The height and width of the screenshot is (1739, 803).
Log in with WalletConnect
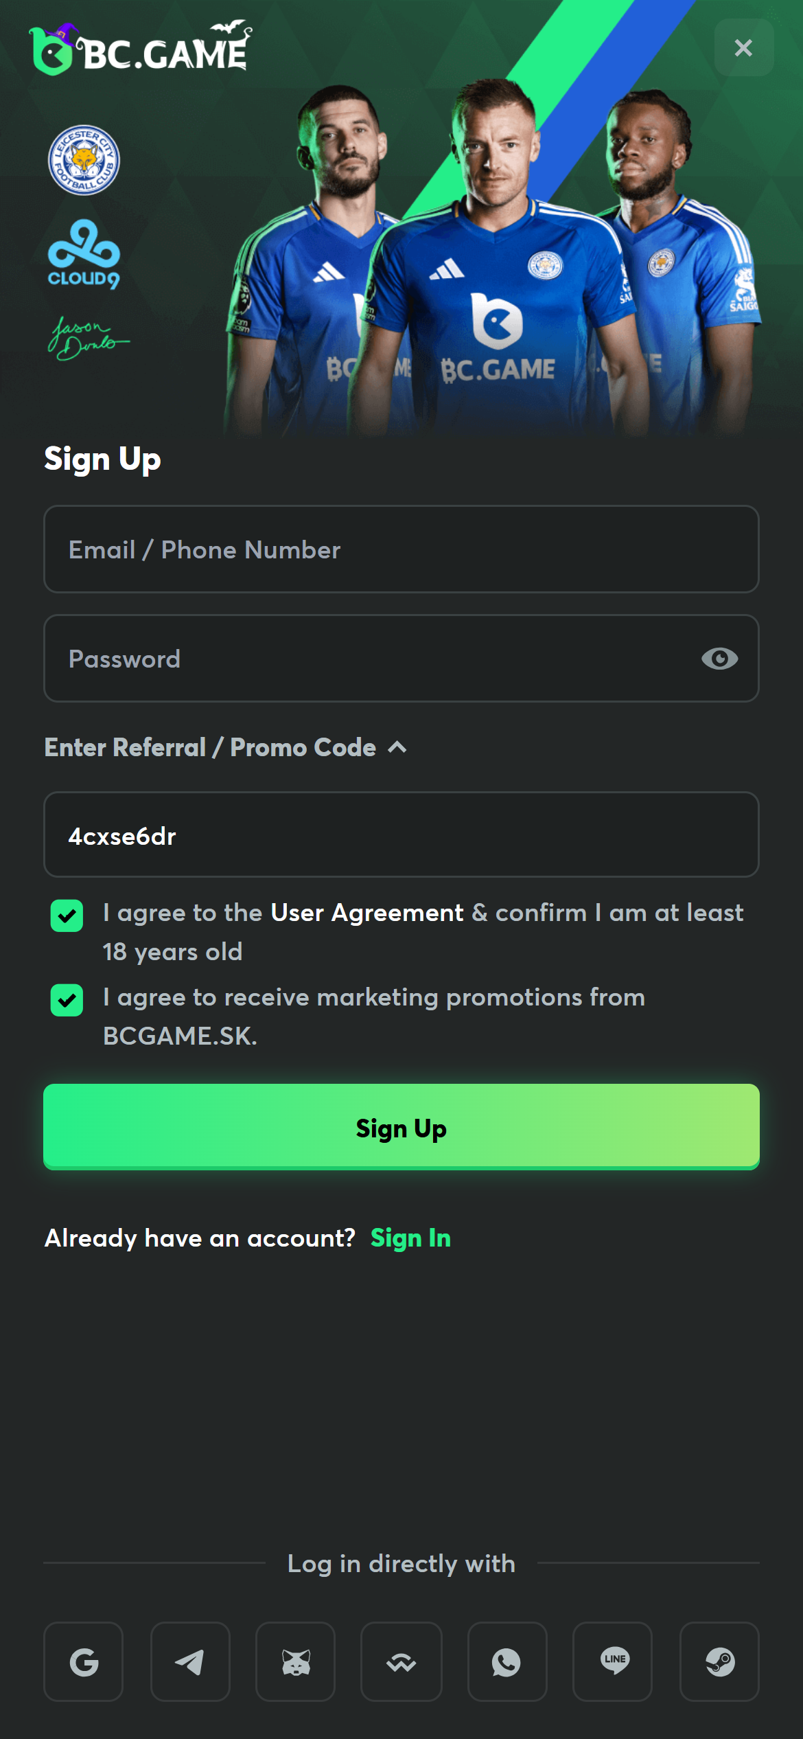(401, 1661)
